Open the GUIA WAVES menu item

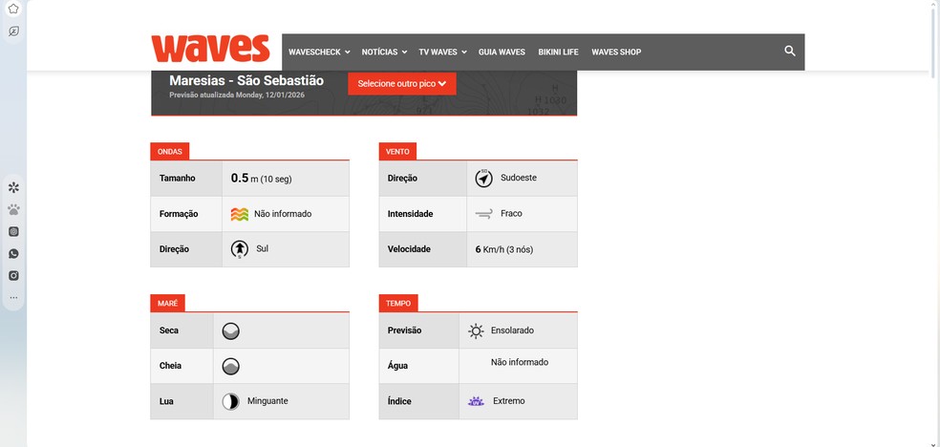[502, 53]
